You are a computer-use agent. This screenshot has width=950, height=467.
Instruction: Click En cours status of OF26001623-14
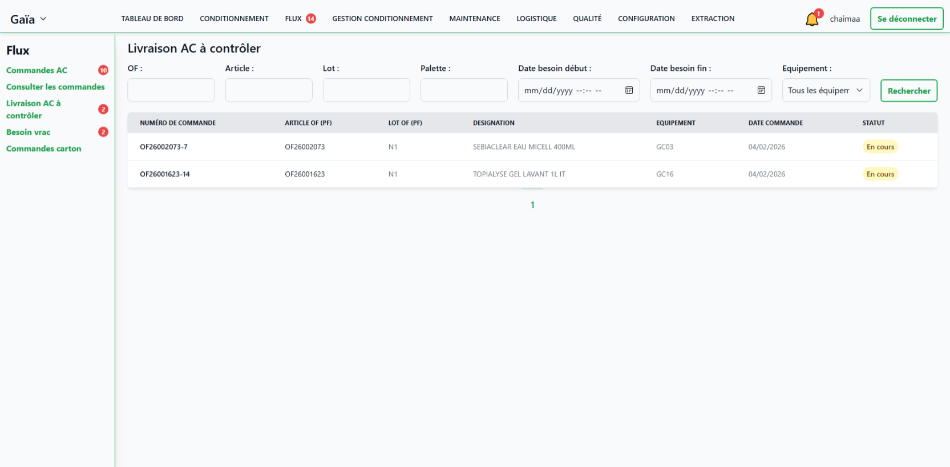coord(880,174)
